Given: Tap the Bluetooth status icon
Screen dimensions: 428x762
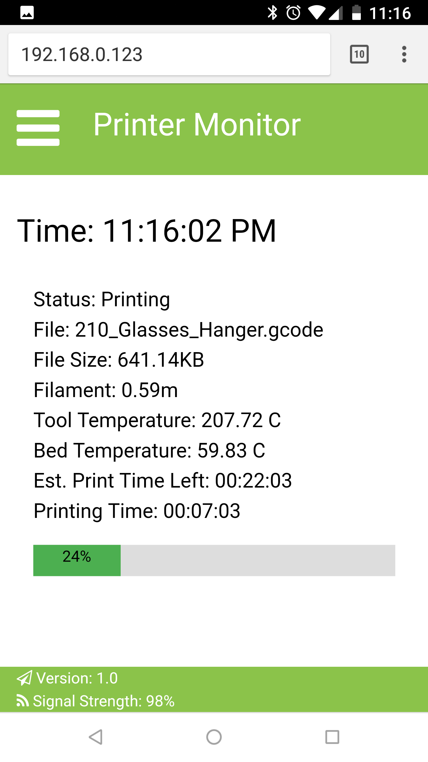Looking at the screenshot, I should (272, 13).
